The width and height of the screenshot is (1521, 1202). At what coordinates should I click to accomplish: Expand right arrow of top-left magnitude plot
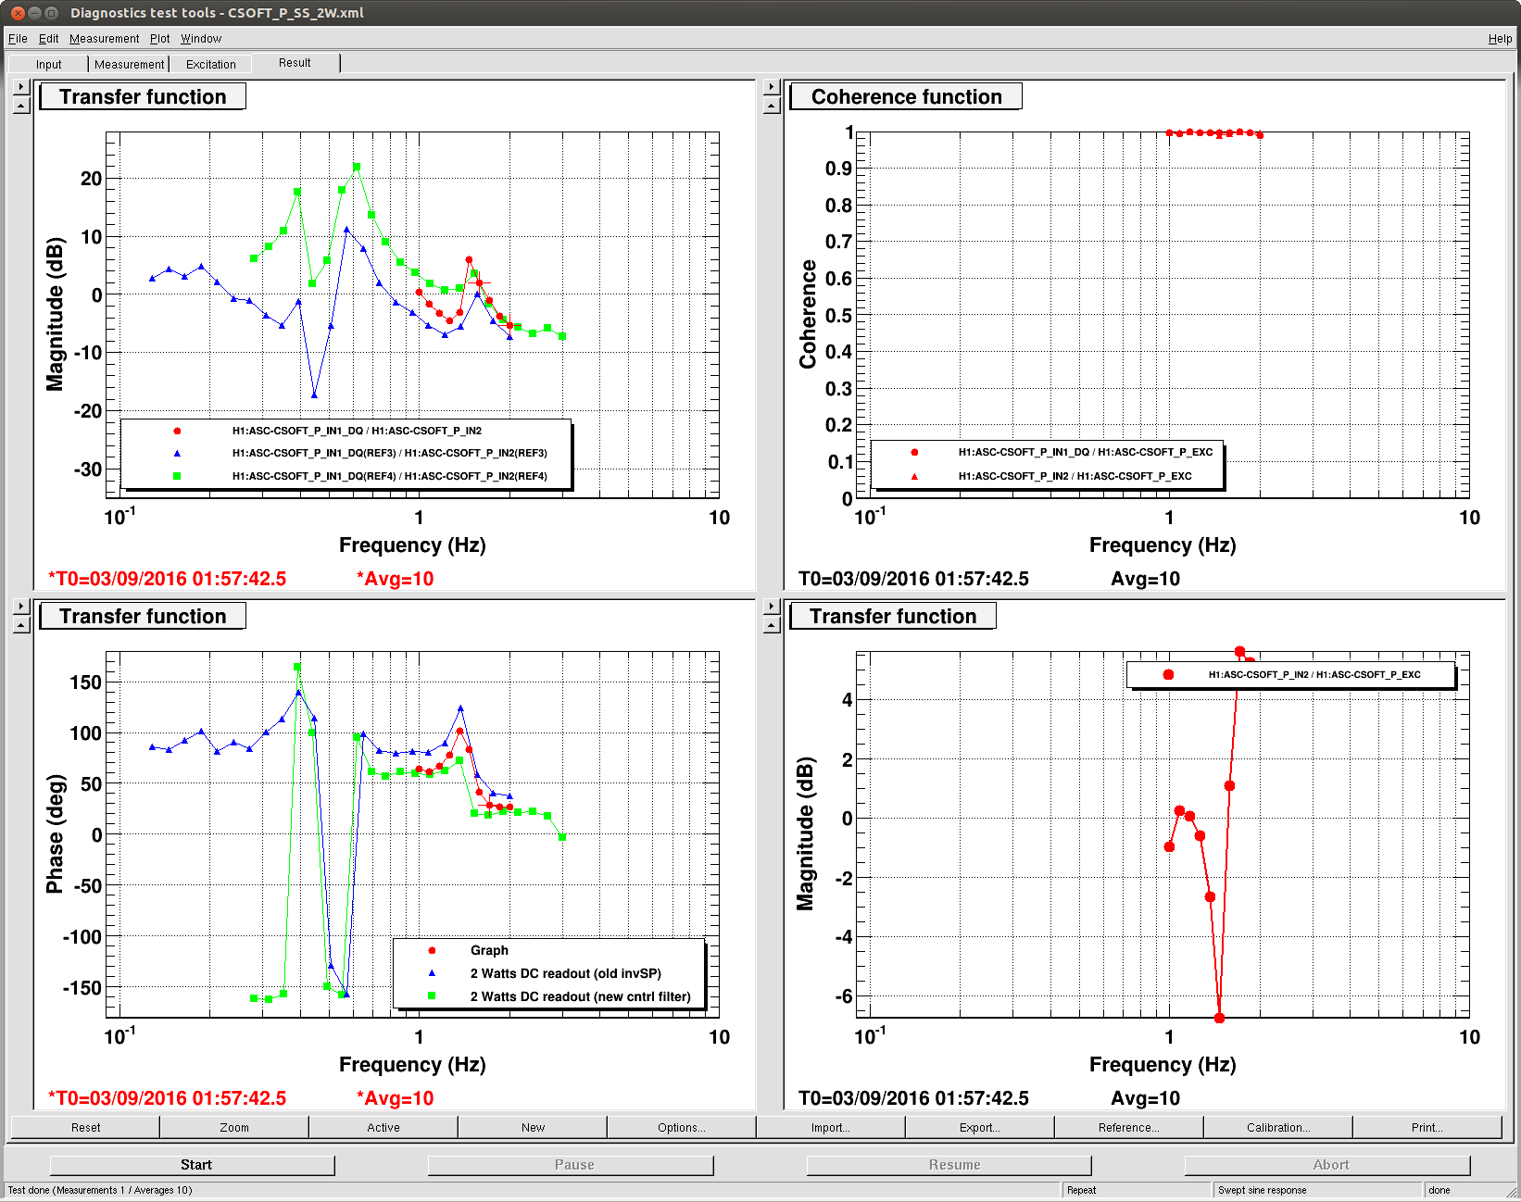[x=21, y=87]
